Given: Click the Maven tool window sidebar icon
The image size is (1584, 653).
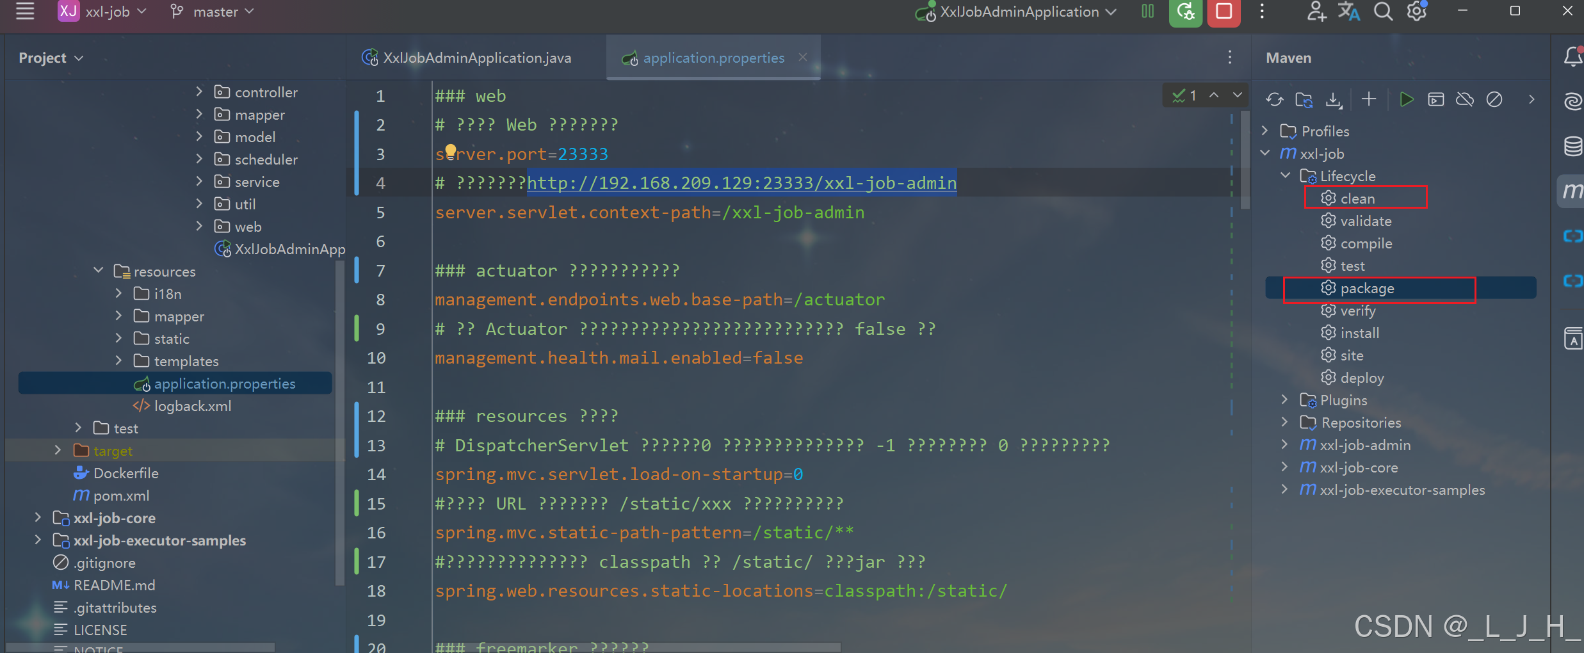Looking at the screenshot, I should point(1572,191).
